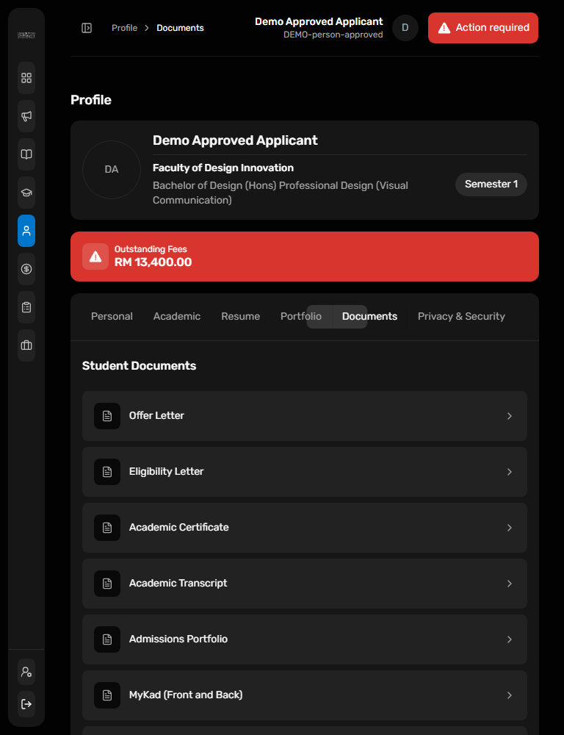The width and height of the screenshot is (564, 735).
Task: Click the Action required button
Action: click(x=483, y=28)
